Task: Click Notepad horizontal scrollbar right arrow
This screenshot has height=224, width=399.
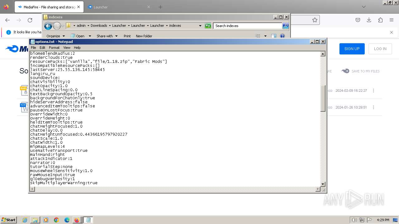Action: click(x=318, y=189)
